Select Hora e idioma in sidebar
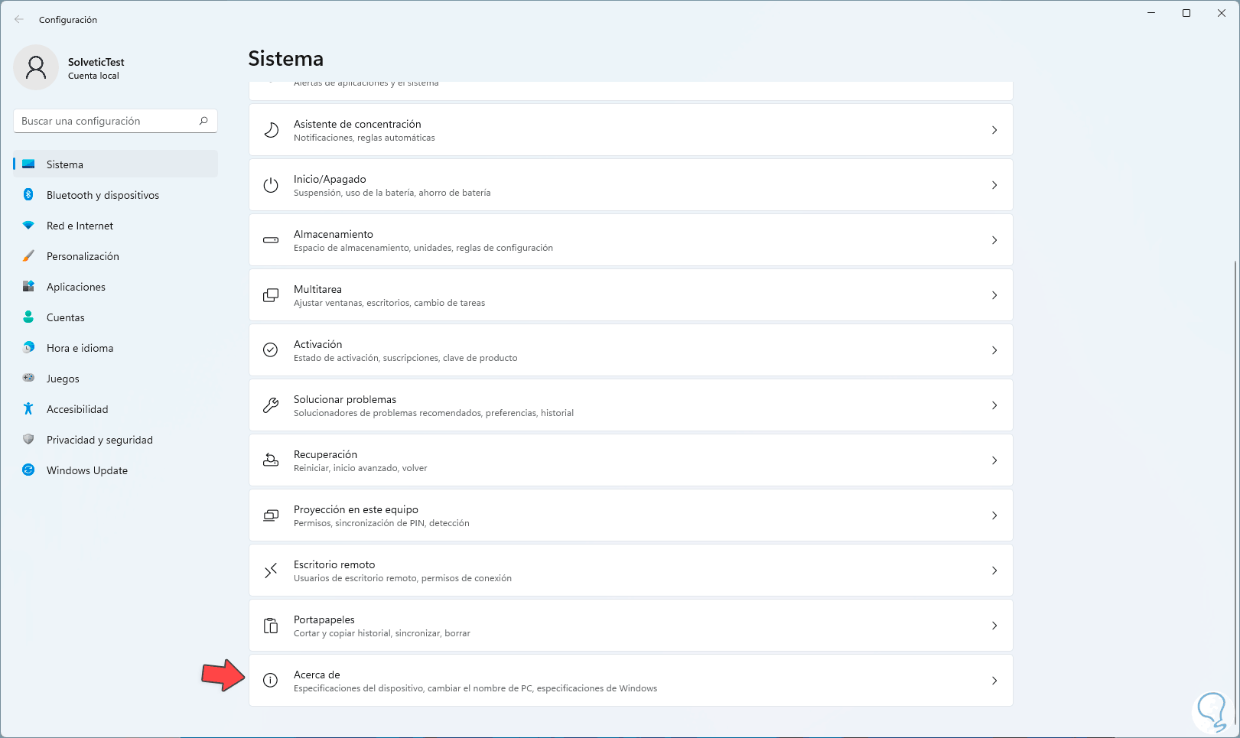The width and height of the screenshot is (1240, 738). [x=80, y=348]
